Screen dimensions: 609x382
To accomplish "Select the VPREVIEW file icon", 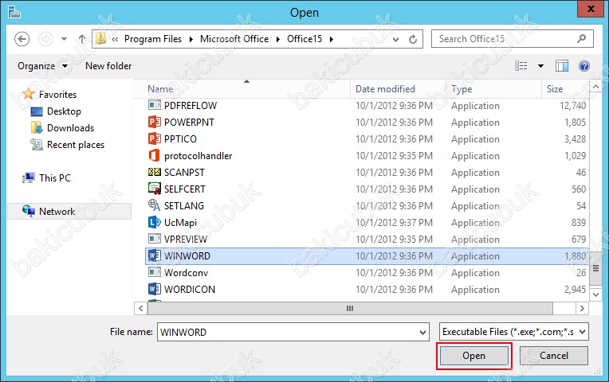I will (x=154, y=239).
